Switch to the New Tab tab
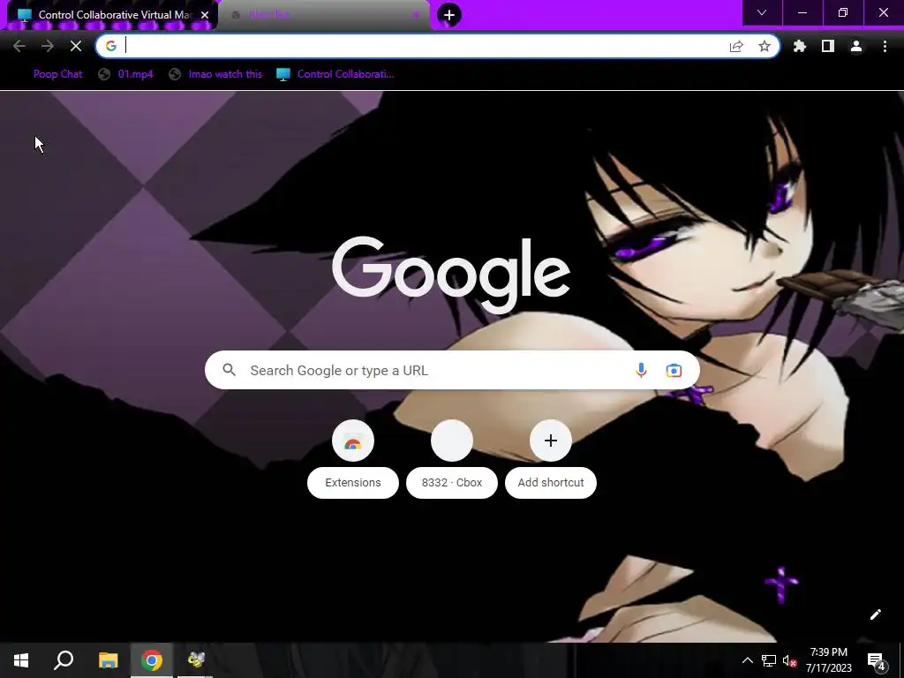 pos(323,15)
